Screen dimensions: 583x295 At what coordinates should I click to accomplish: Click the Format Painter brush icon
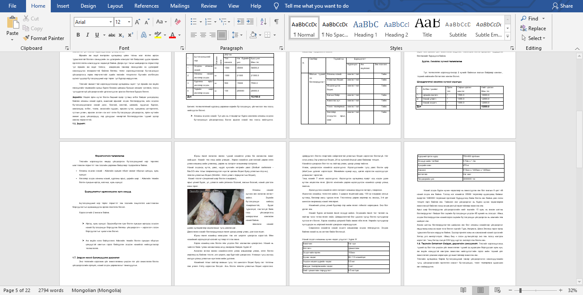click(26, 38)
